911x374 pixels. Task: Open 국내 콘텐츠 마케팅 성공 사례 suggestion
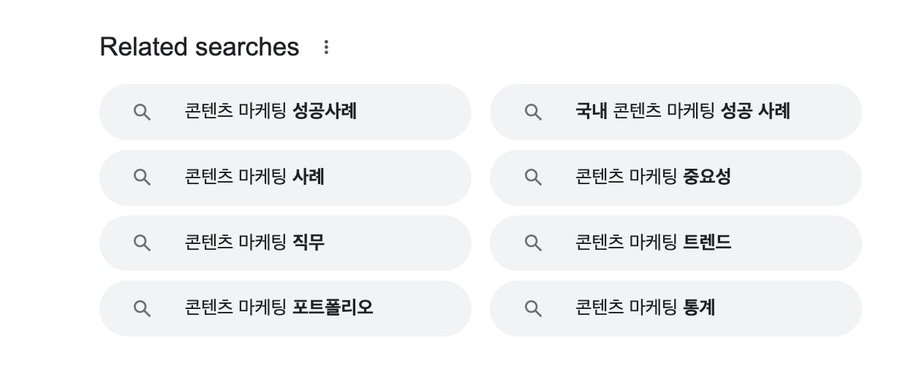(x=683, y=112)
